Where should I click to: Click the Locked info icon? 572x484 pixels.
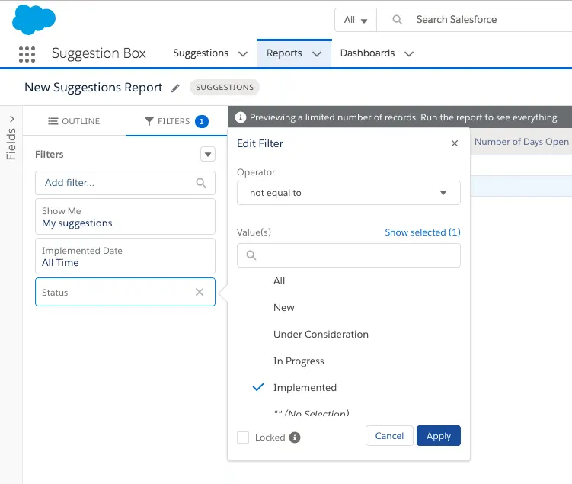(x=295, y=438)
